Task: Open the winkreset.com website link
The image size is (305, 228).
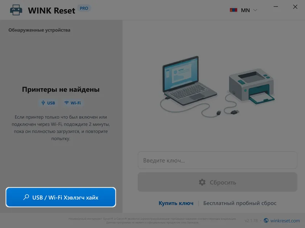Action: tap(285, 221)
